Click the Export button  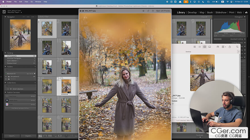click(x=28, y=136)
